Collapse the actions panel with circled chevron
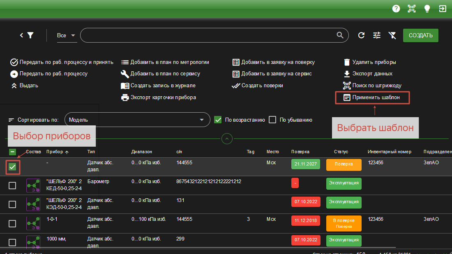 pos(227,139)
